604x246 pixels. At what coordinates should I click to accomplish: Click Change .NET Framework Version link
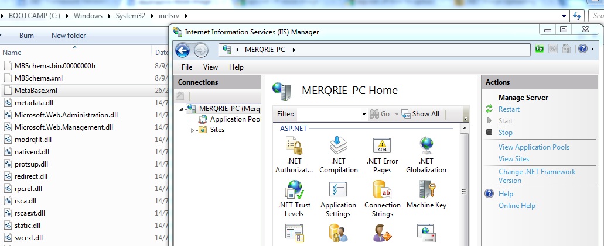coord(537,176)
